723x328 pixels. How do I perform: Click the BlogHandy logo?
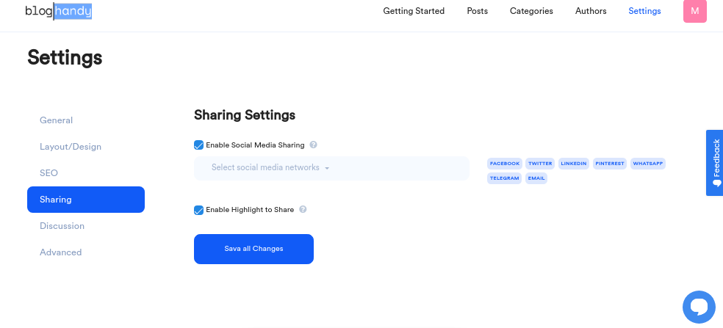(x=58, y=11)
